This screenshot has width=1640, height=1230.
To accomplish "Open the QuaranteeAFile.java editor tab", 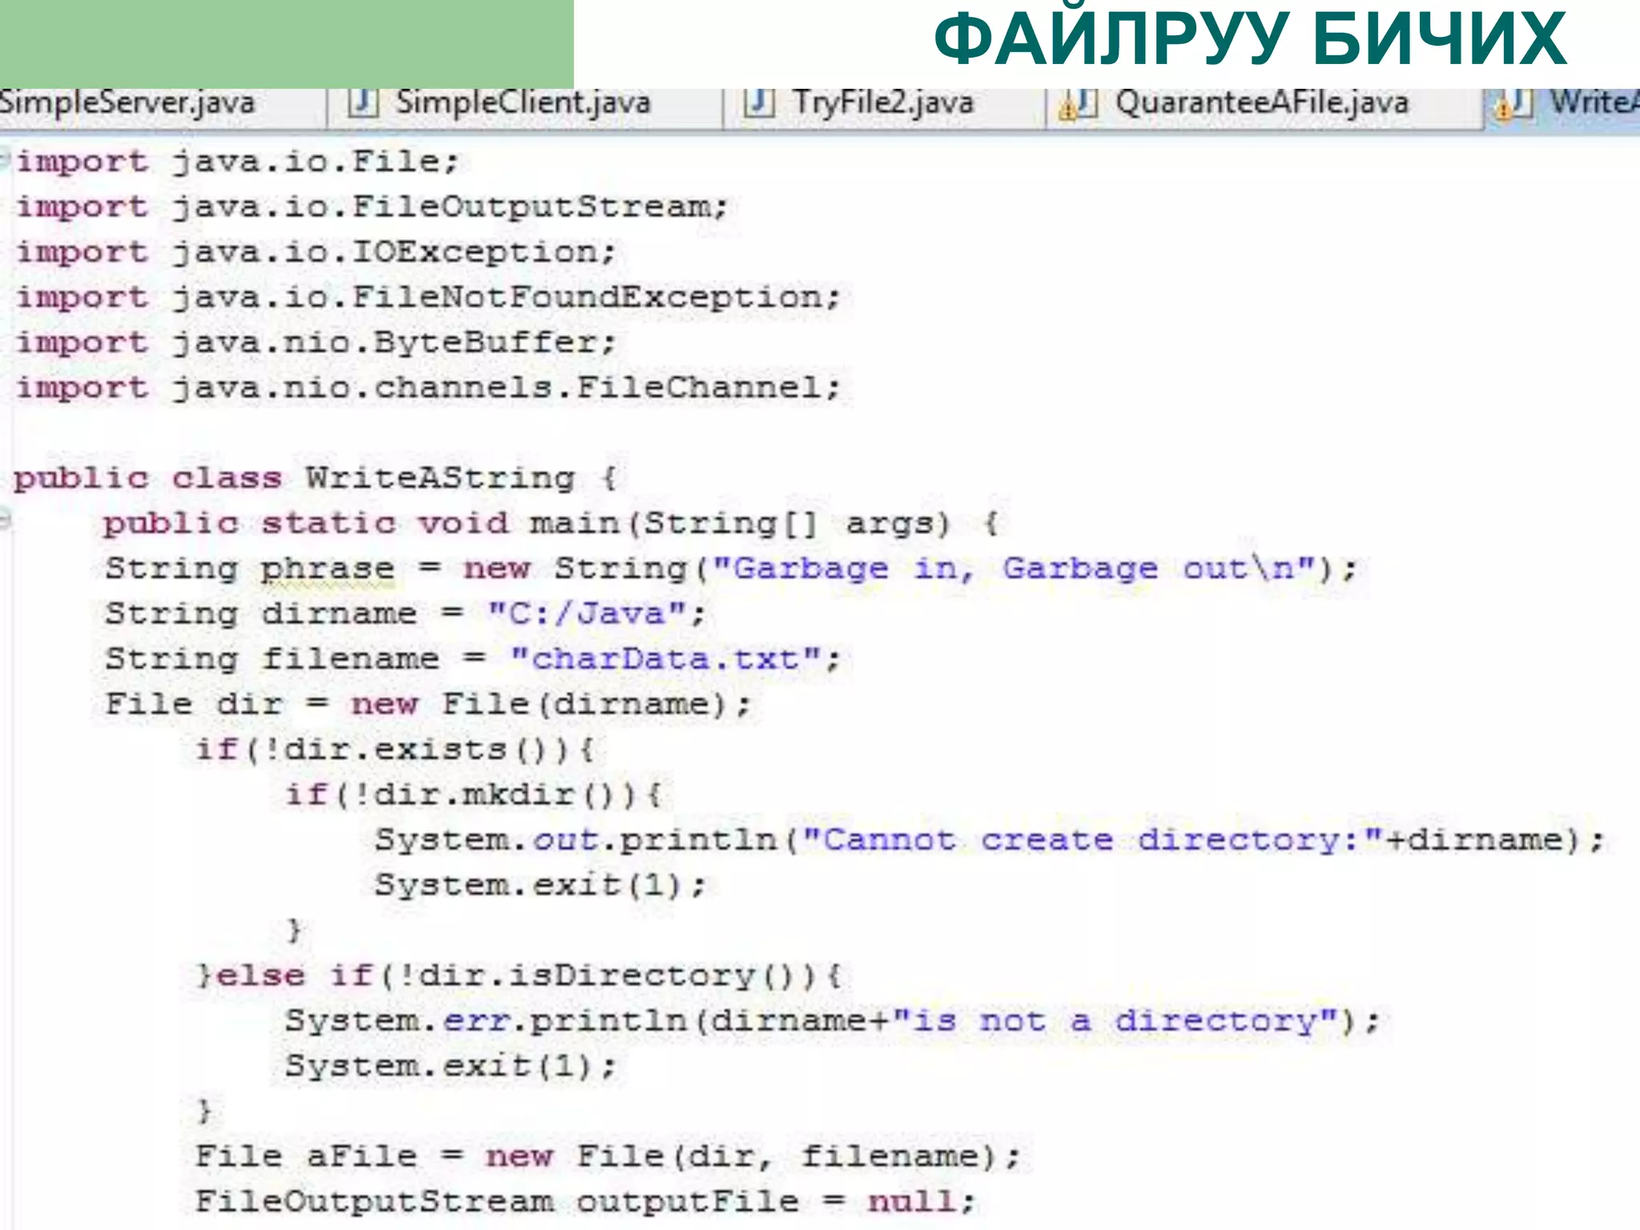I will (x=1264, y=105).
